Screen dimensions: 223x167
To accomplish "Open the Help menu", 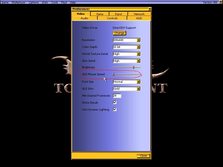I will coord(73,3).
